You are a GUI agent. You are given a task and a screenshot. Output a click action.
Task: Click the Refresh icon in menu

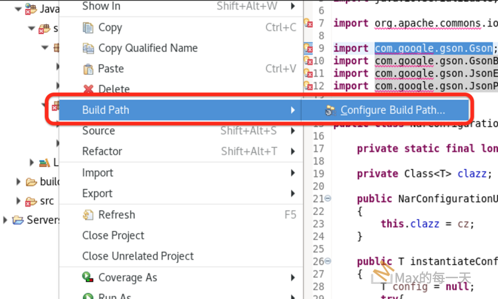pyautogui.click(x=88, y=215)
